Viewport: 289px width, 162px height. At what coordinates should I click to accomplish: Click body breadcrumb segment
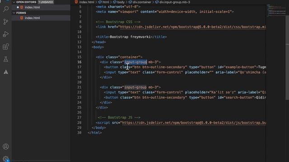point(121,2)
